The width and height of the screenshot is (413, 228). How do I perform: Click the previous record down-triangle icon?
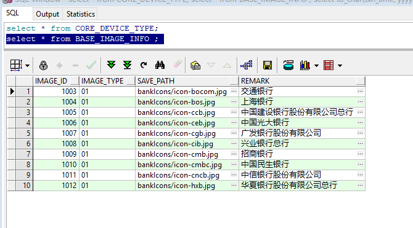coord(211,65)
